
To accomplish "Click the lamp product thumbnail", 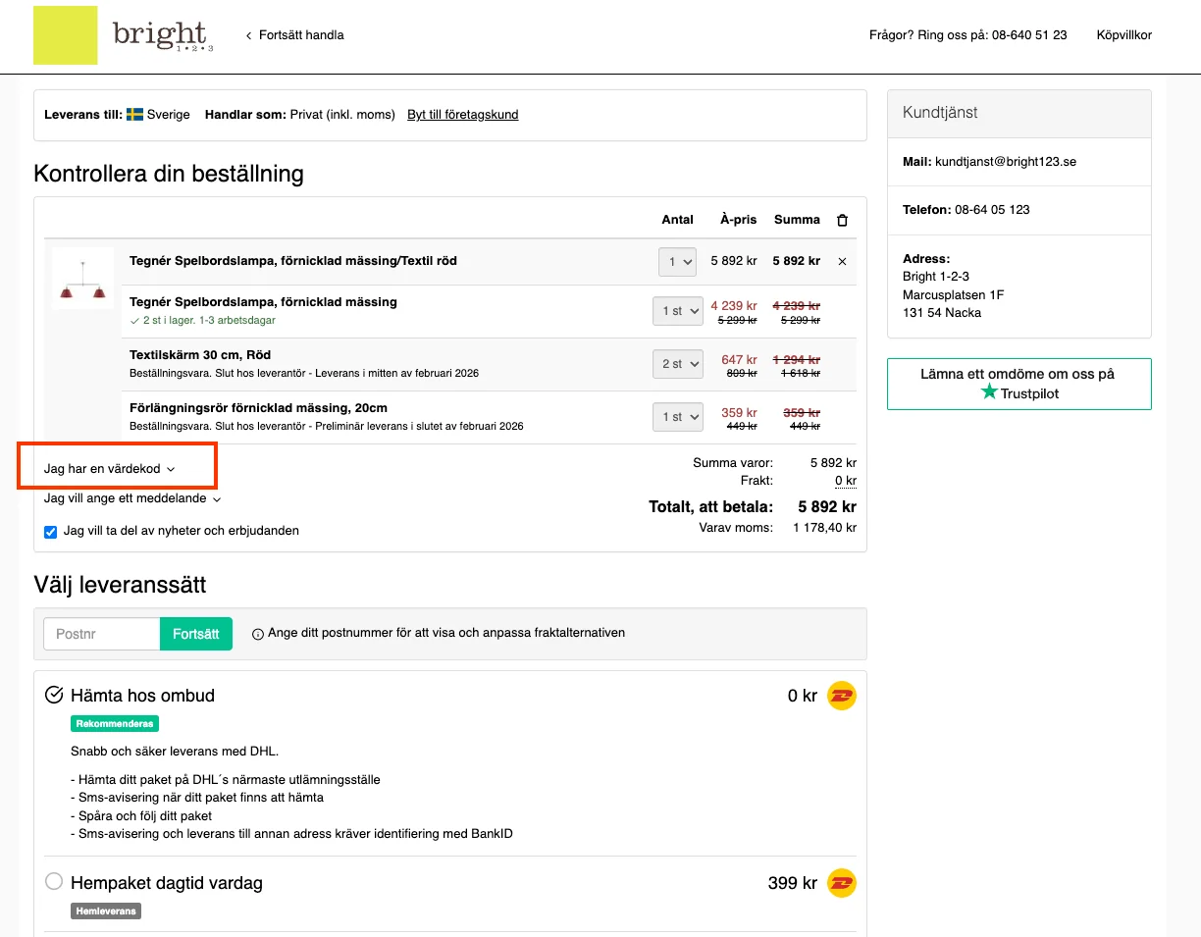I will click(82, 280).
